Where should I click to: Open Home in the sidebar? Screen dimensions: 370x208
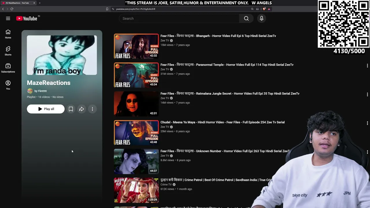(8, 34)
